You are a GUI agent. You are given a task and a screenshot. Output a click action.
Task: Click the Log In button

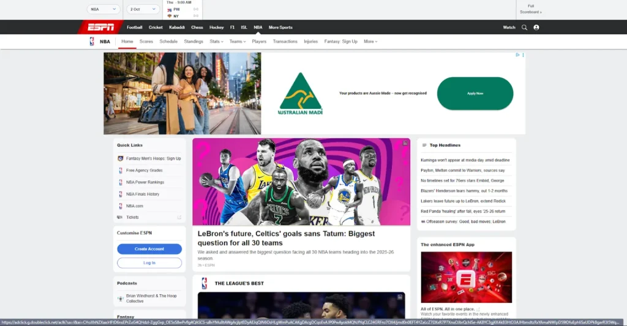click(x=149, y=263)
